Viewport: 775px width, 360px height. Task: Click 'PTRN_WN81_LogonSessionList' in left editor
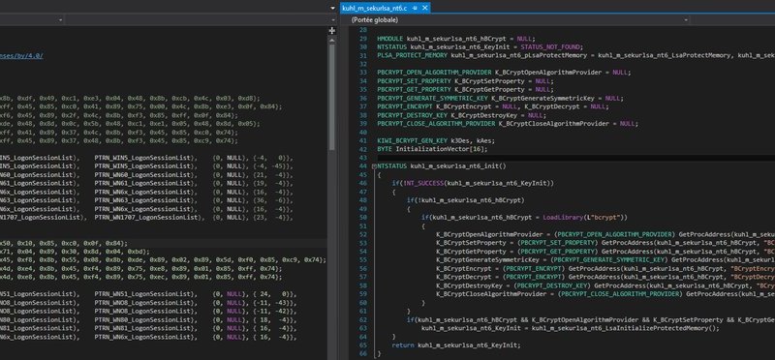142,328
